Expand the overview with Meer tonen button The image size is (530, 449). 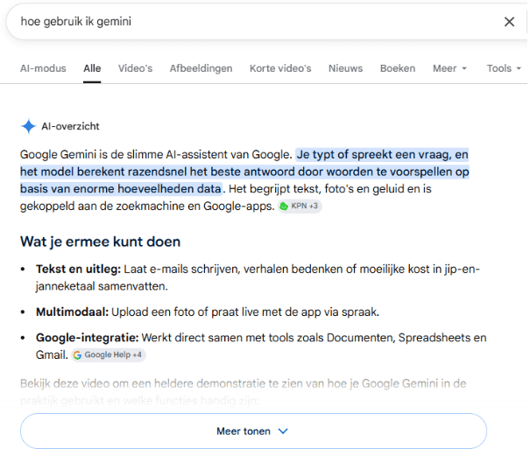pos(253,431)
